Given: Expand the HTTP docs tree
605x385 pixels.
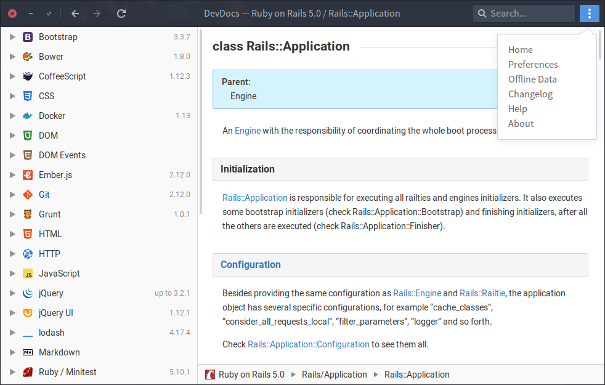Looking at the screenshot, I should pyautogui.click(x=12, y=254).
